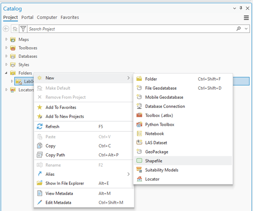Viewport: 253px width, 211px height.
Task: Create a new Notebook item
Action: [x=154, y=134]
